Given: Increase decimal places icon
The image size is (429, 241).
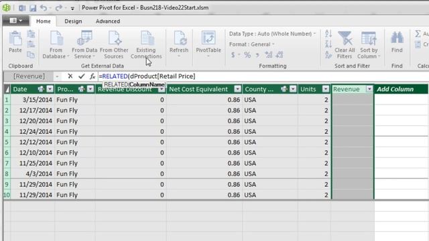Looking at the screenshot, I should point(268,55).
